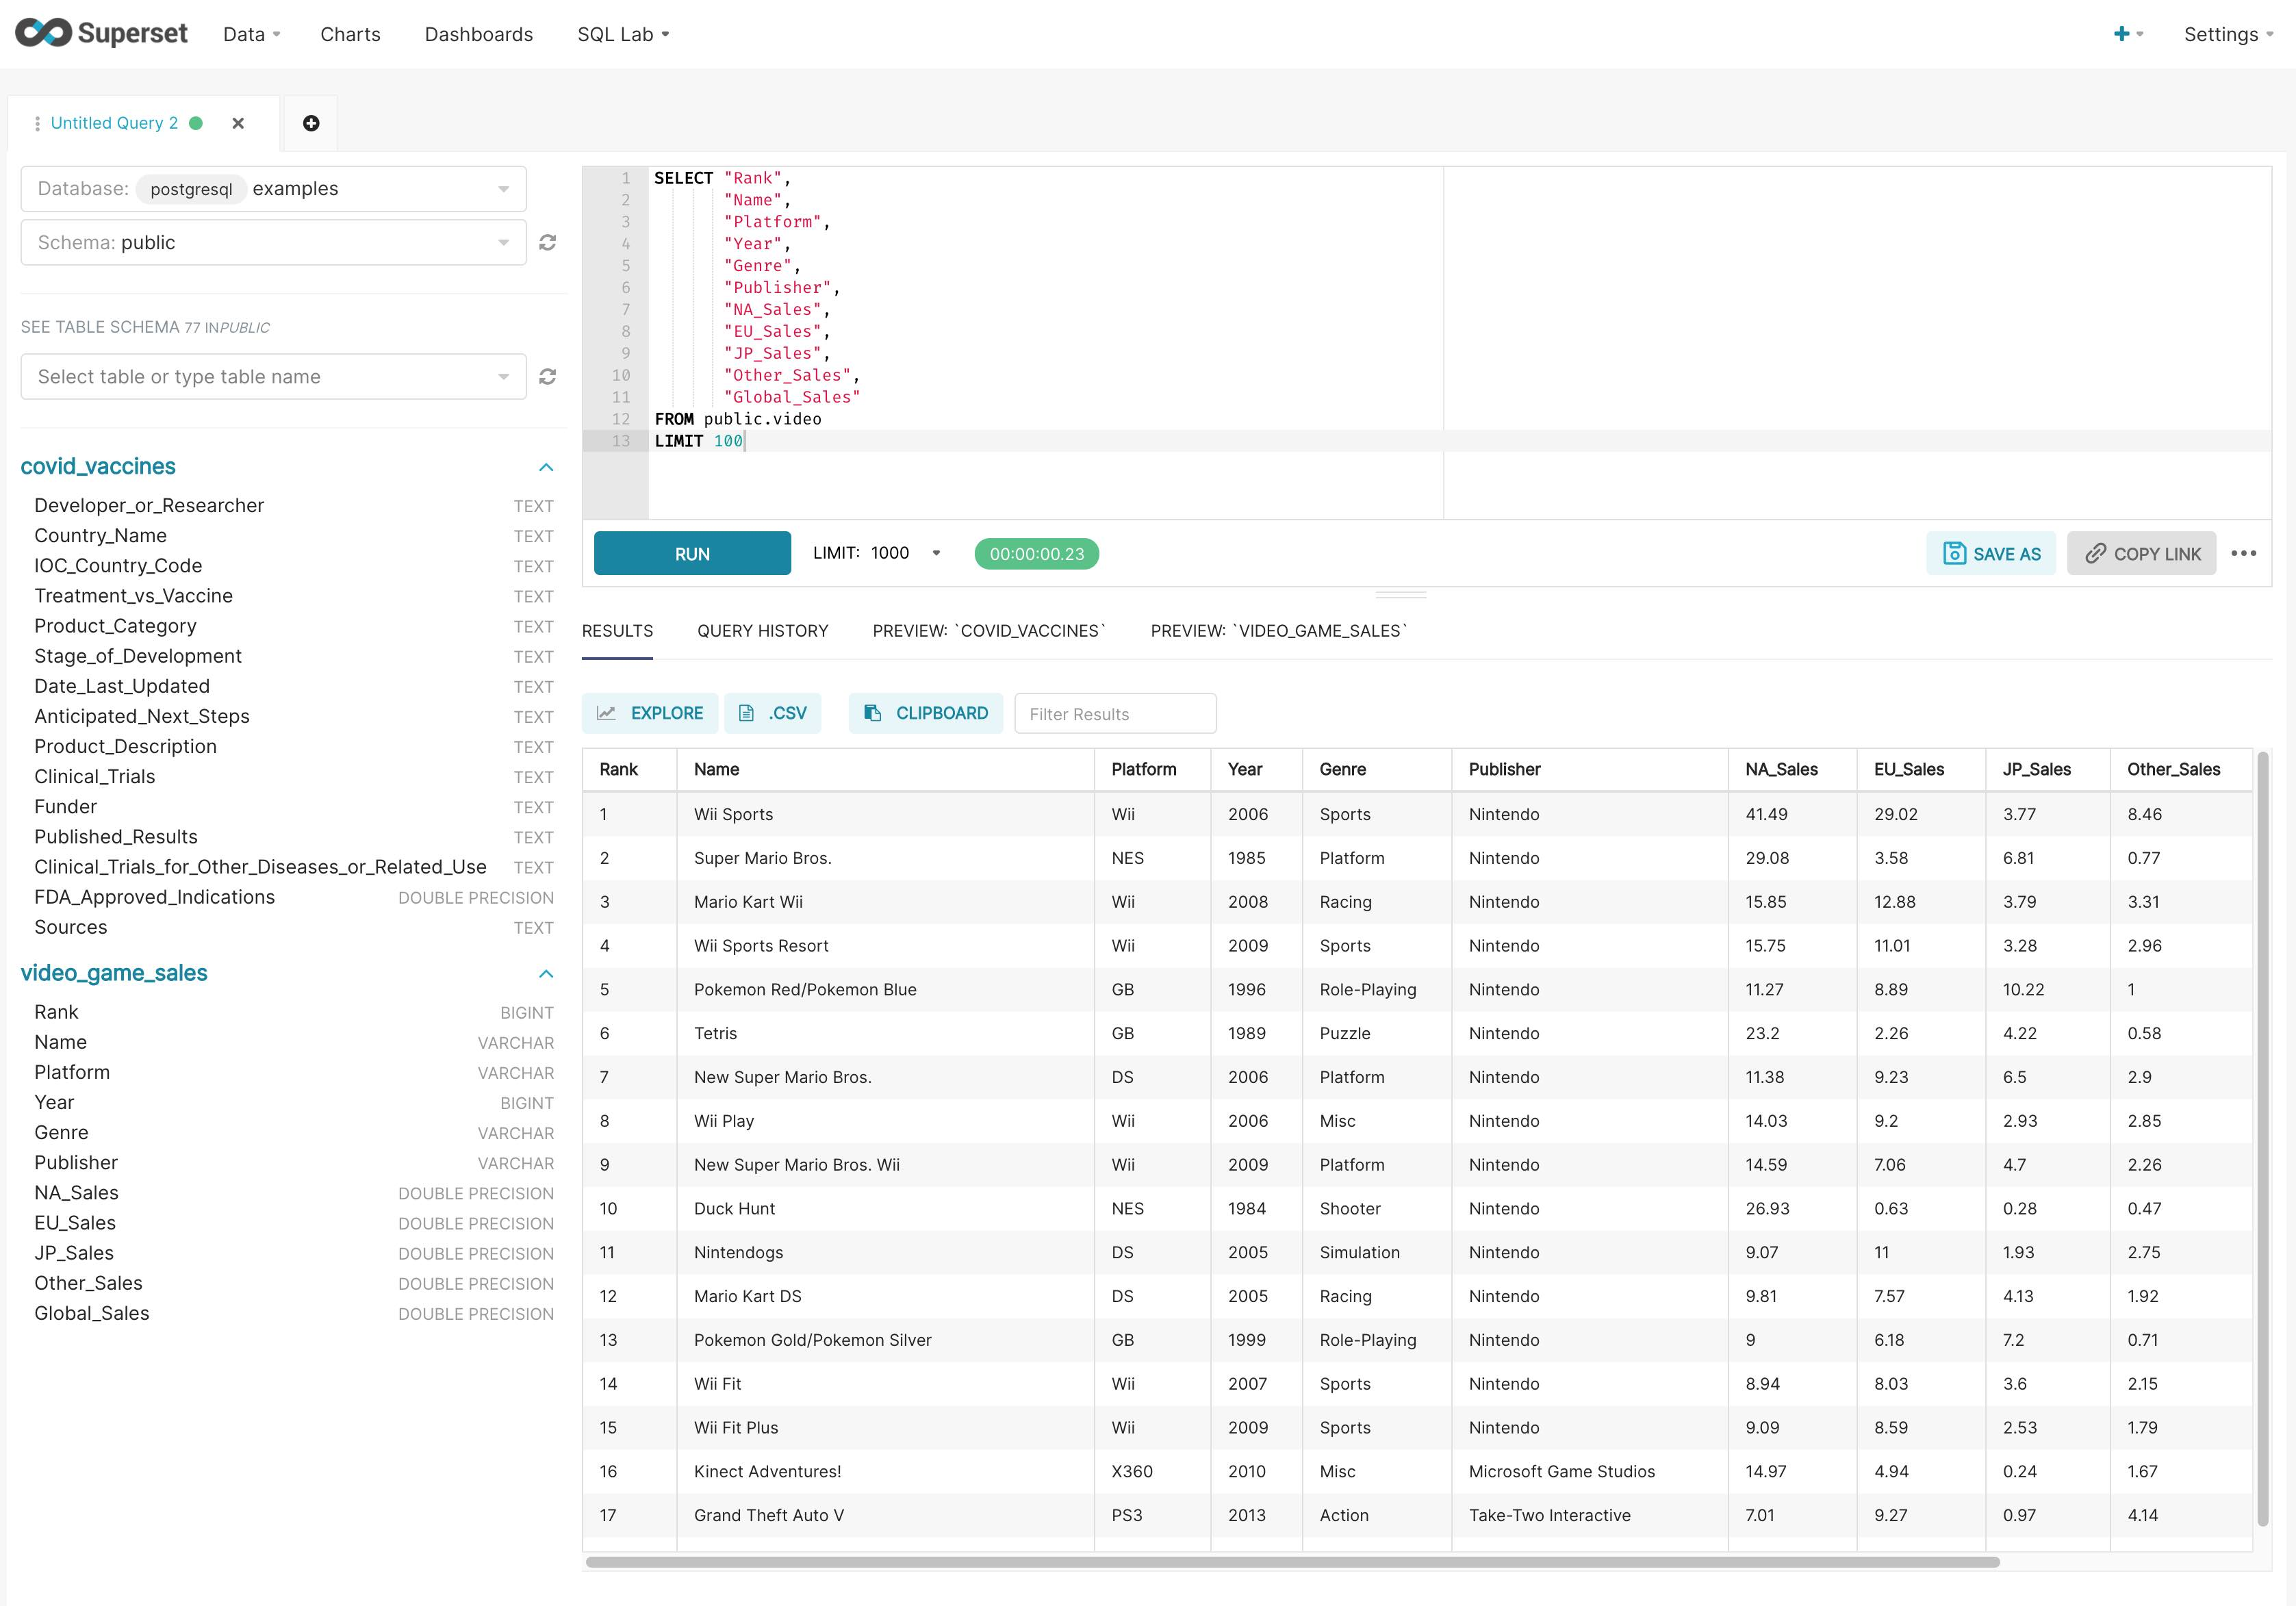Toggle the add new query tab icon
The height and width of the screenshot is (1606, 2296).
312,122
